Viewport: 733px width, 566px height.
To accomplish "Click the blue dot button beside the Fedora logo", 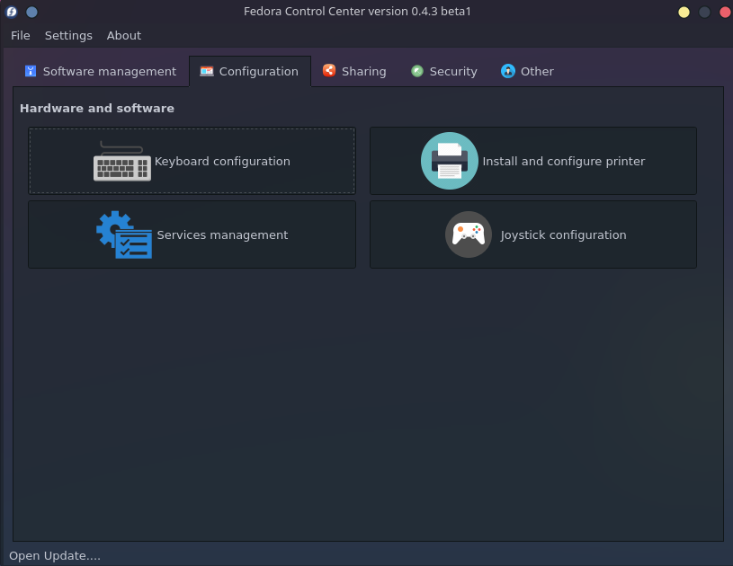I will [31, 12].
